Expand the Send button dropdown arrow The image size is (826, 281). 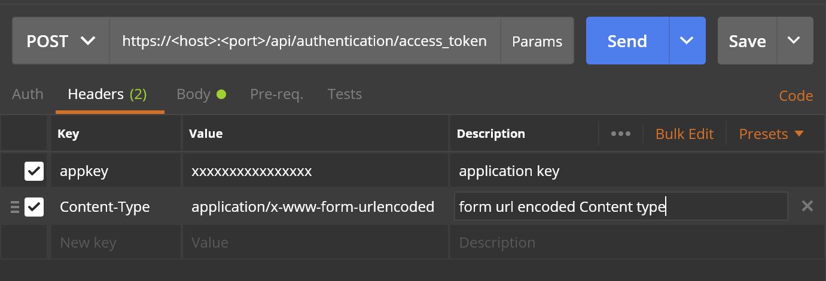(x=687, y=41)
